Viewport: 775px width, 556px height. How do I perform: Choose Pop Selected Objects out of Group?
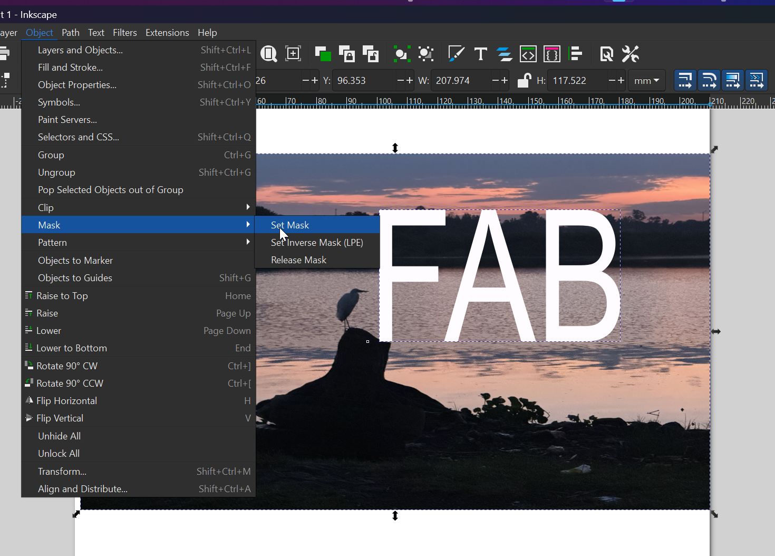(139, 190)
